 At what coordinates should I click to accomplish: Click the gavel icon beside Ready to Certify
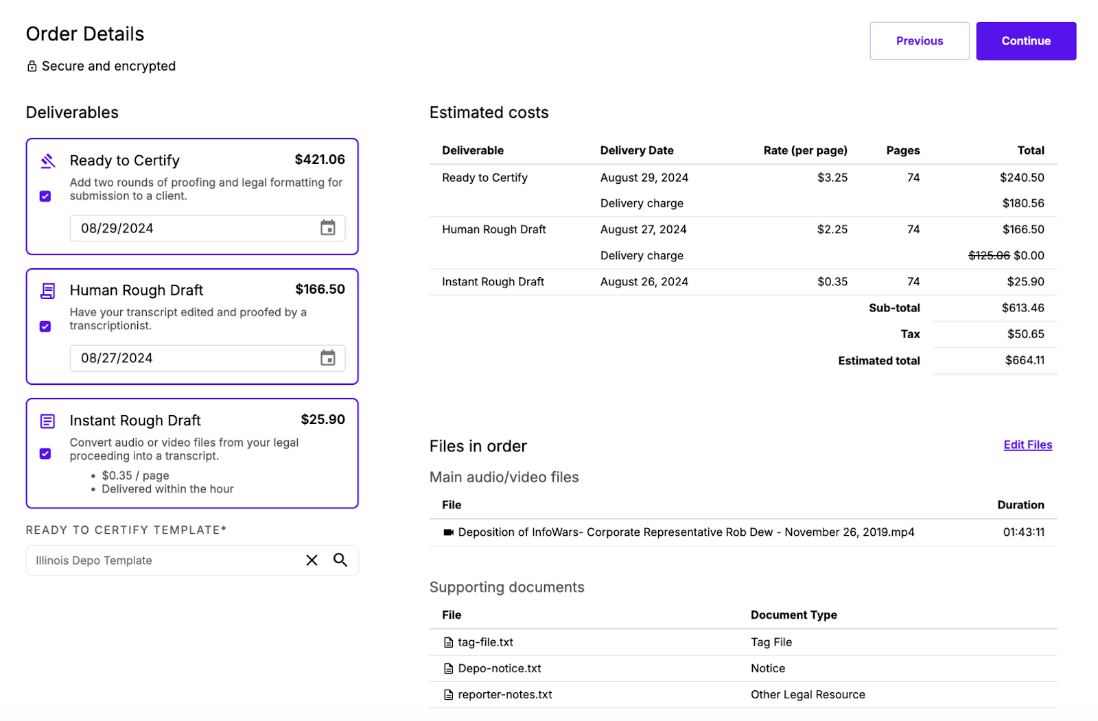pos(47,161)
